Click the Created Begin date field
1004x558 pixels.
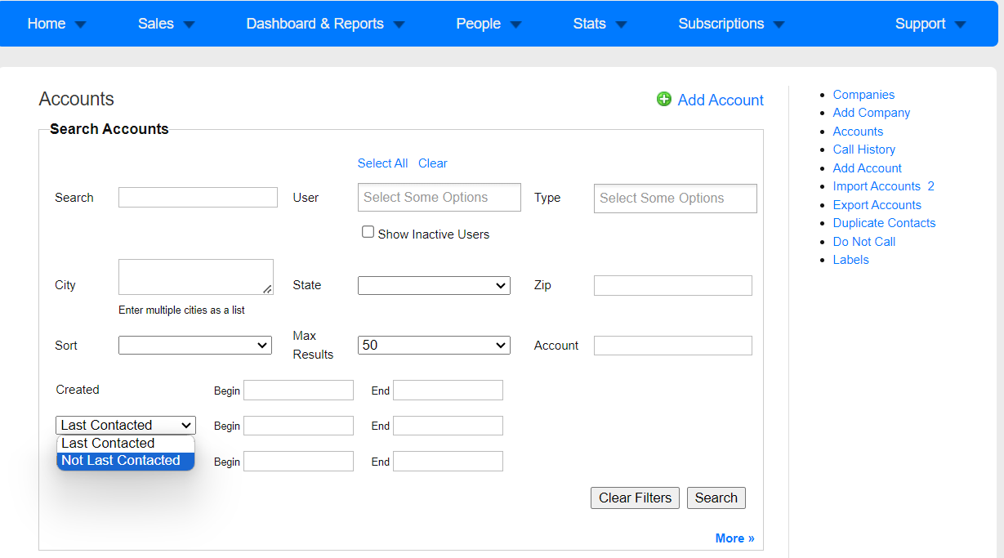[298, 390]
